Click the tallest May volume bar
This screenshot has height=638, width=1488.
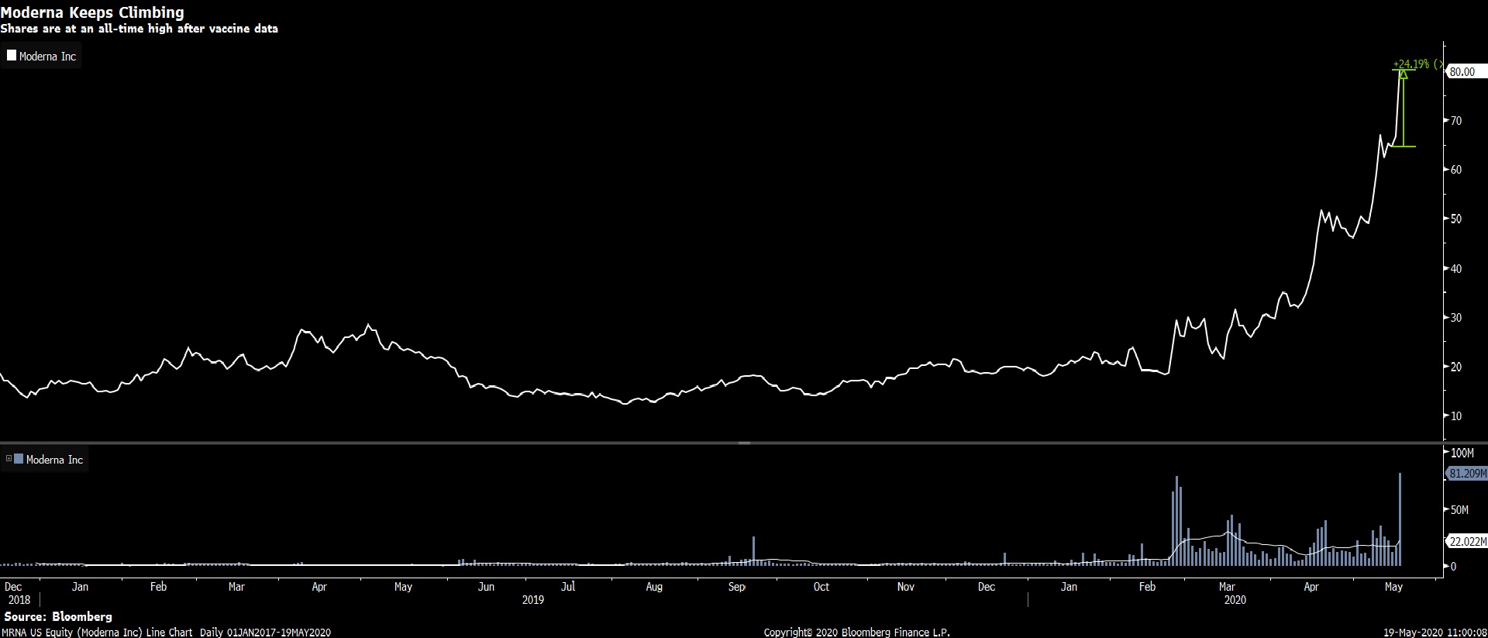click(x=1400, y=519)
